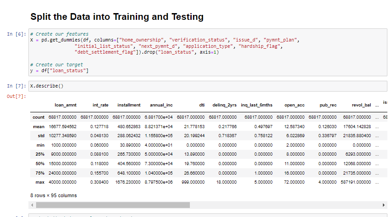The width and height of the screenshot is (391, 217).
Task: Click the 75% row label
Action: click(x=40, y=173)
